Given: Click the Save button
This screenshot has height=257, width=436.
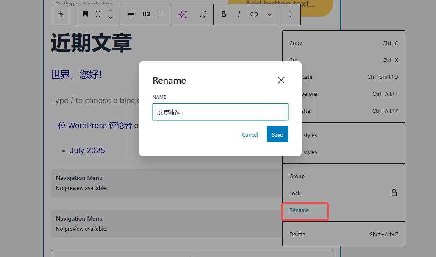Looking at the screenshot, I should click(x=277, y=134).
